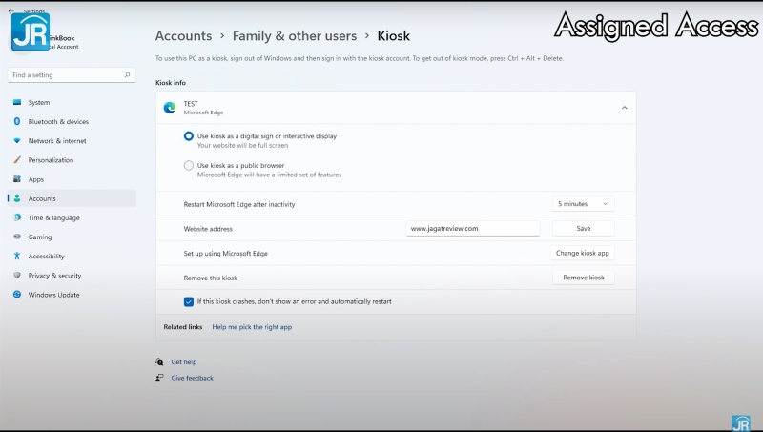The height and width of the screenshot is (432, 763).
Task: Click the Microsoft Edge icon beside TEST
Action: (x=170, y=108)
